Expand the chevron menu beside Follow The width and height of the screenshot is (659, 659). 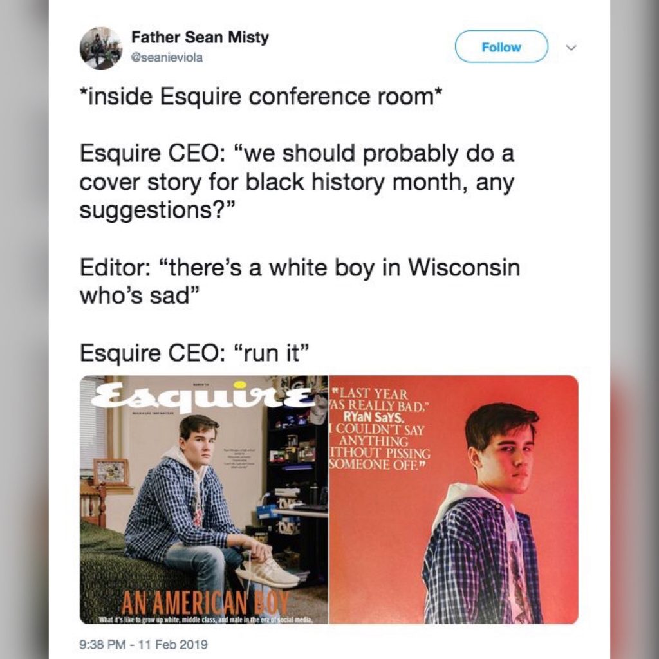pos(570,47)
